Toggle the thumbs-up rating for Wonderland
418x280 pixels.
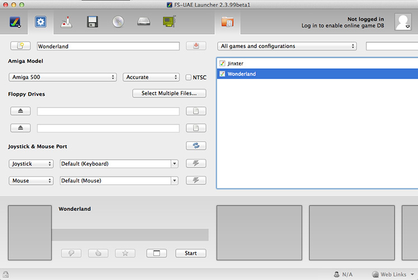98,253
